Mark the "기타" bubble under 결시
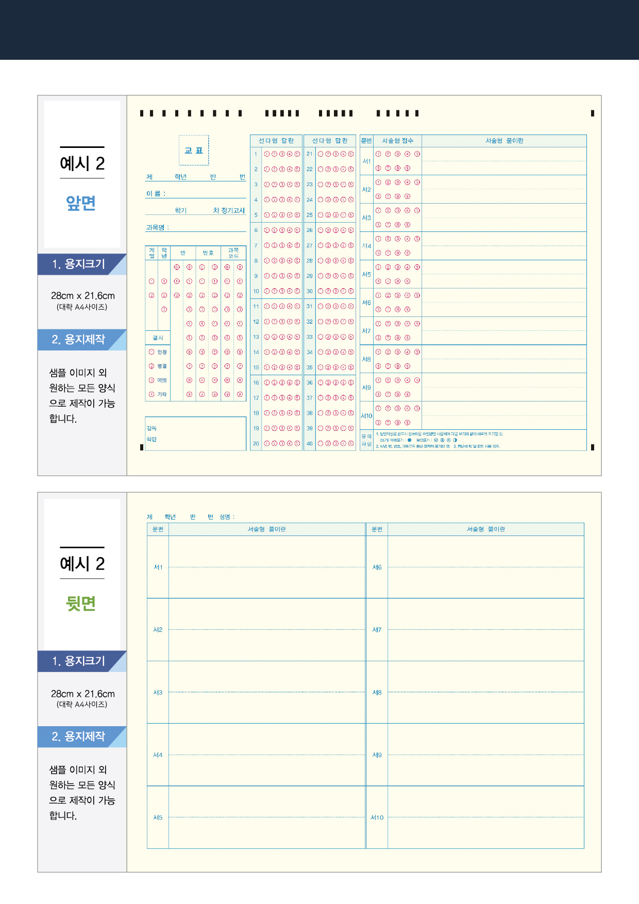Screen dimensions: 639x904 pos(152,394)
